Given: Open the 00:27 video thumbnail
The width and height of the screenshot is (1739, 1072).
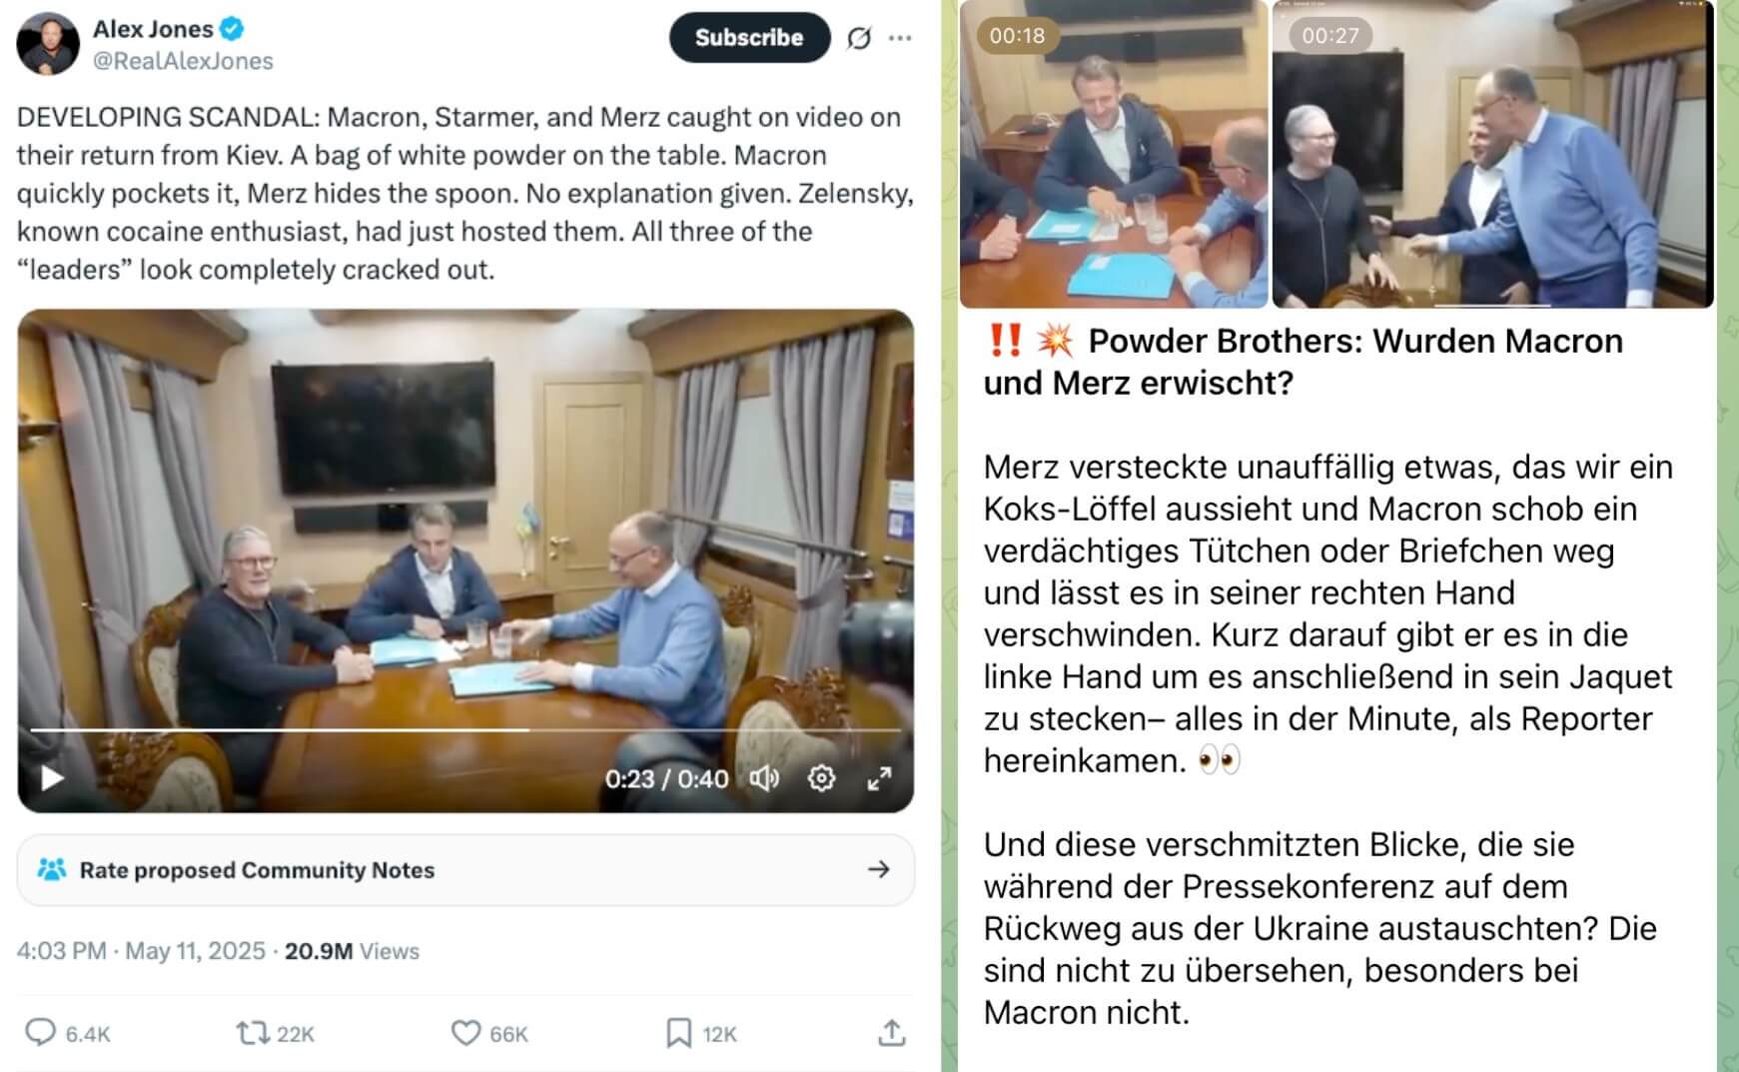Looking at the screenshot, I should click(x=1493, y=154).
